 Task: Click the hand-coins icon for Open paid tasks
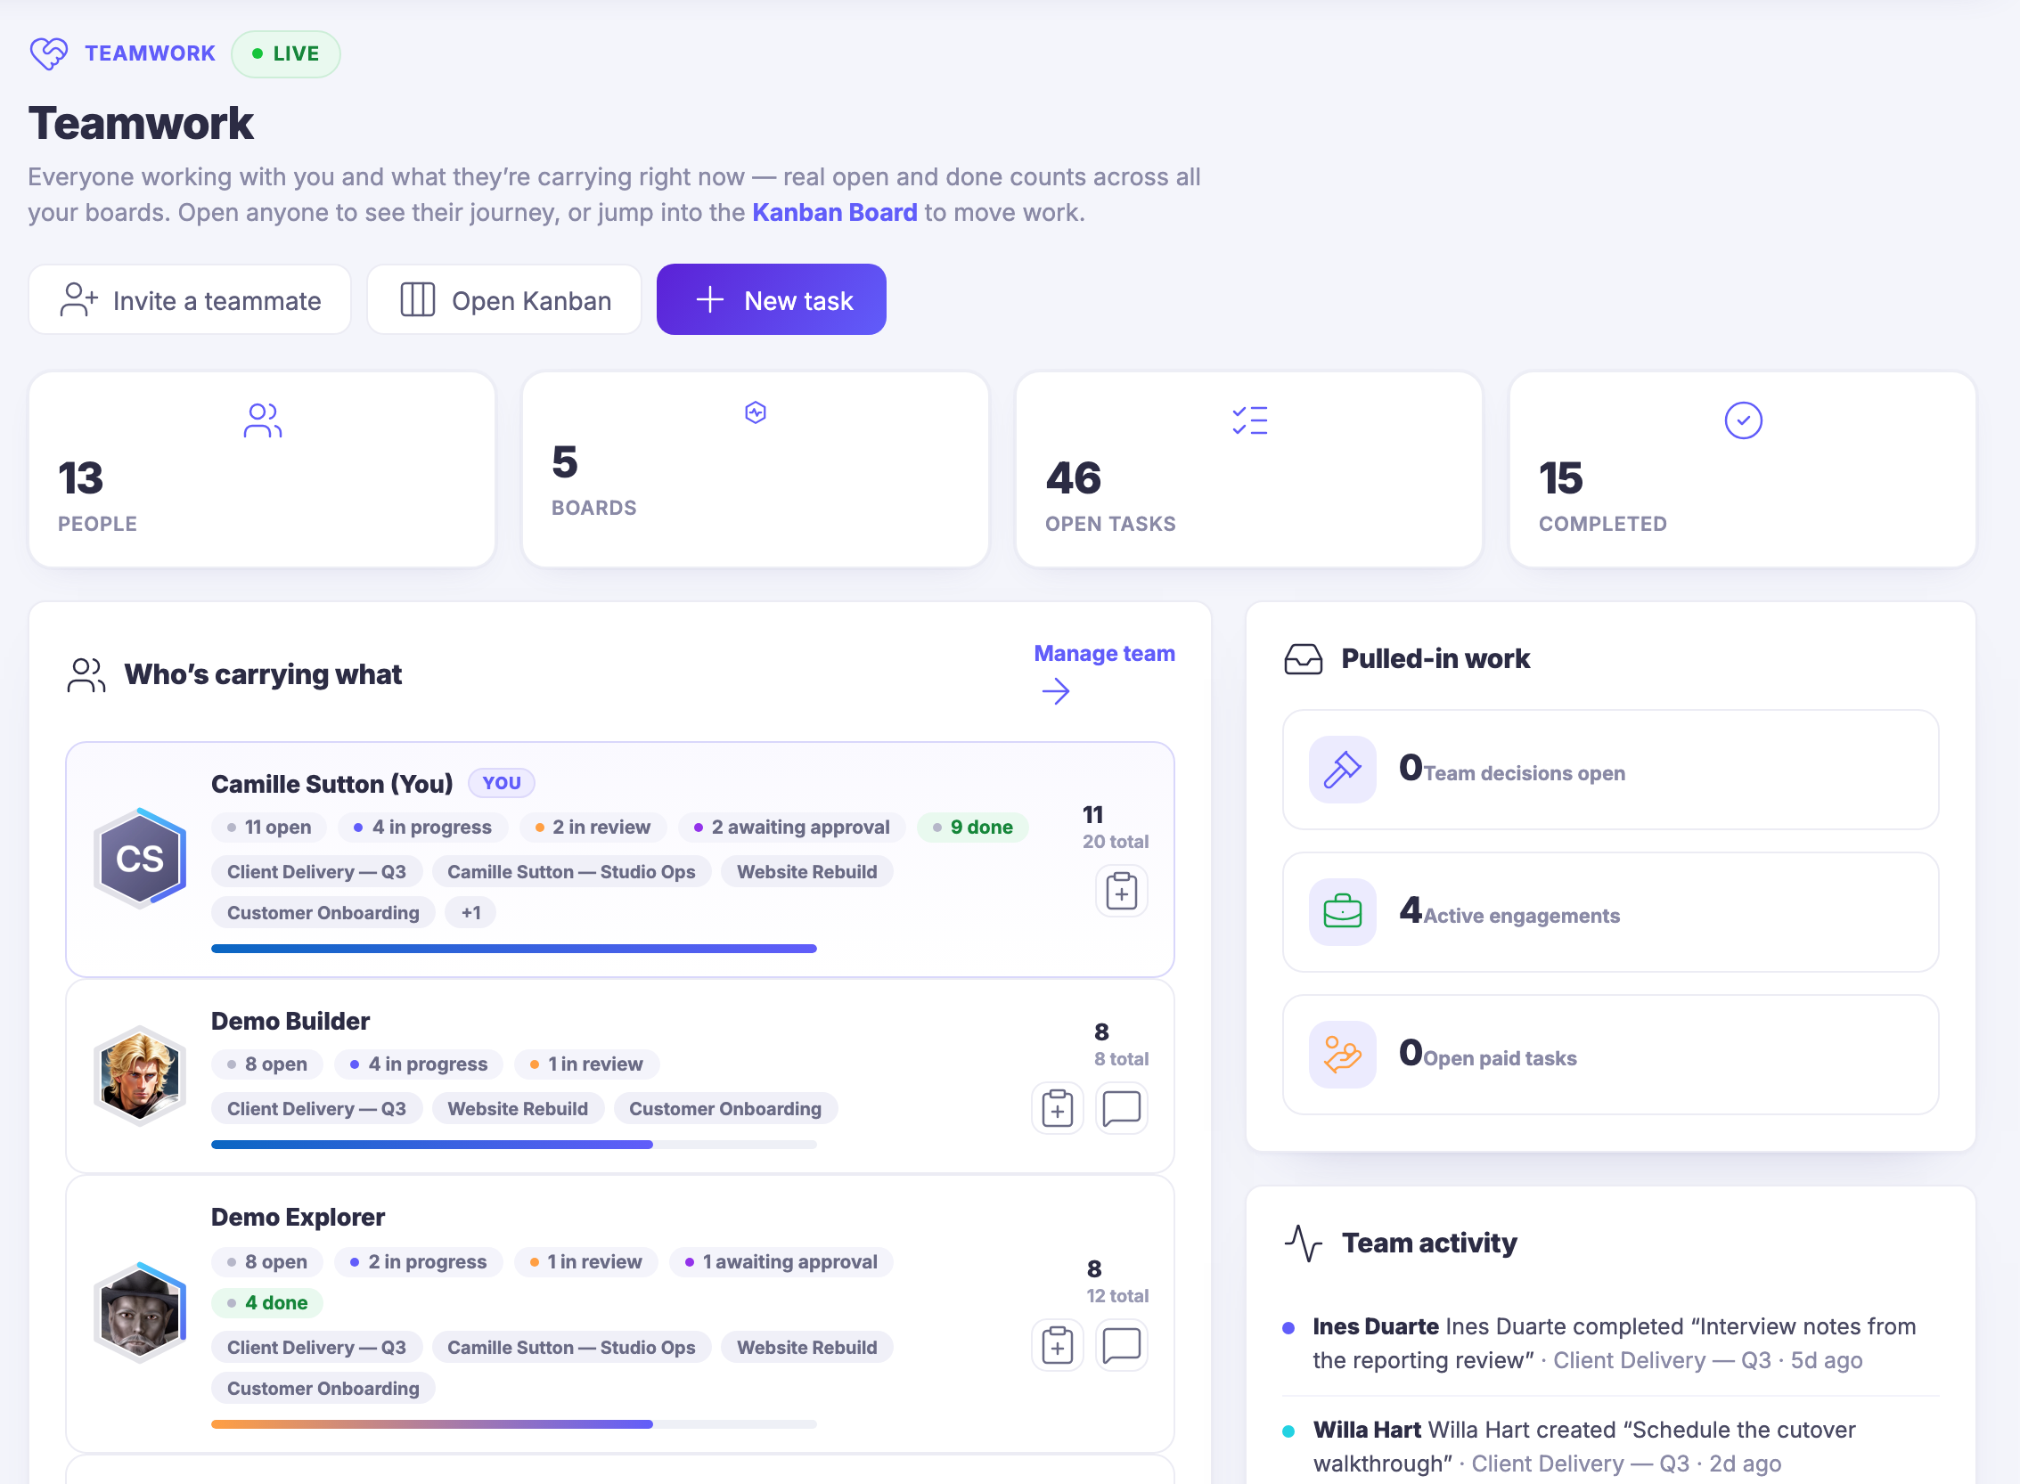[1343, 1055]
